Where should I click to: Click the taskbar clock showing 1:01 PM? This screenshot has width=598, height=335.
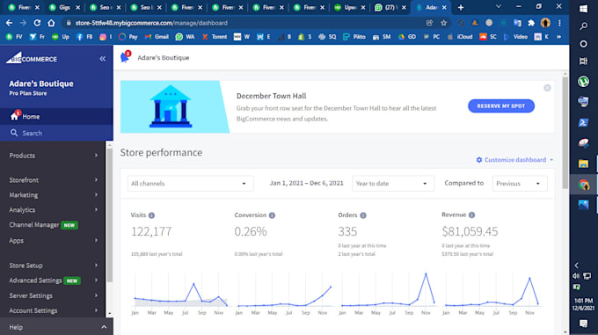click(584, 304)
